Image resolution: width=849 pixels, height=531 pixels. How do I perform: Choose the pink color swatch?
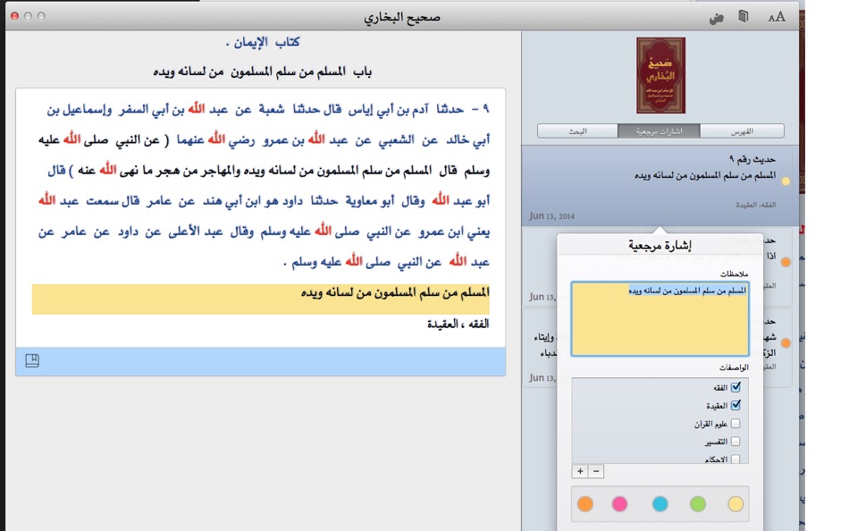tap(619, 504)
